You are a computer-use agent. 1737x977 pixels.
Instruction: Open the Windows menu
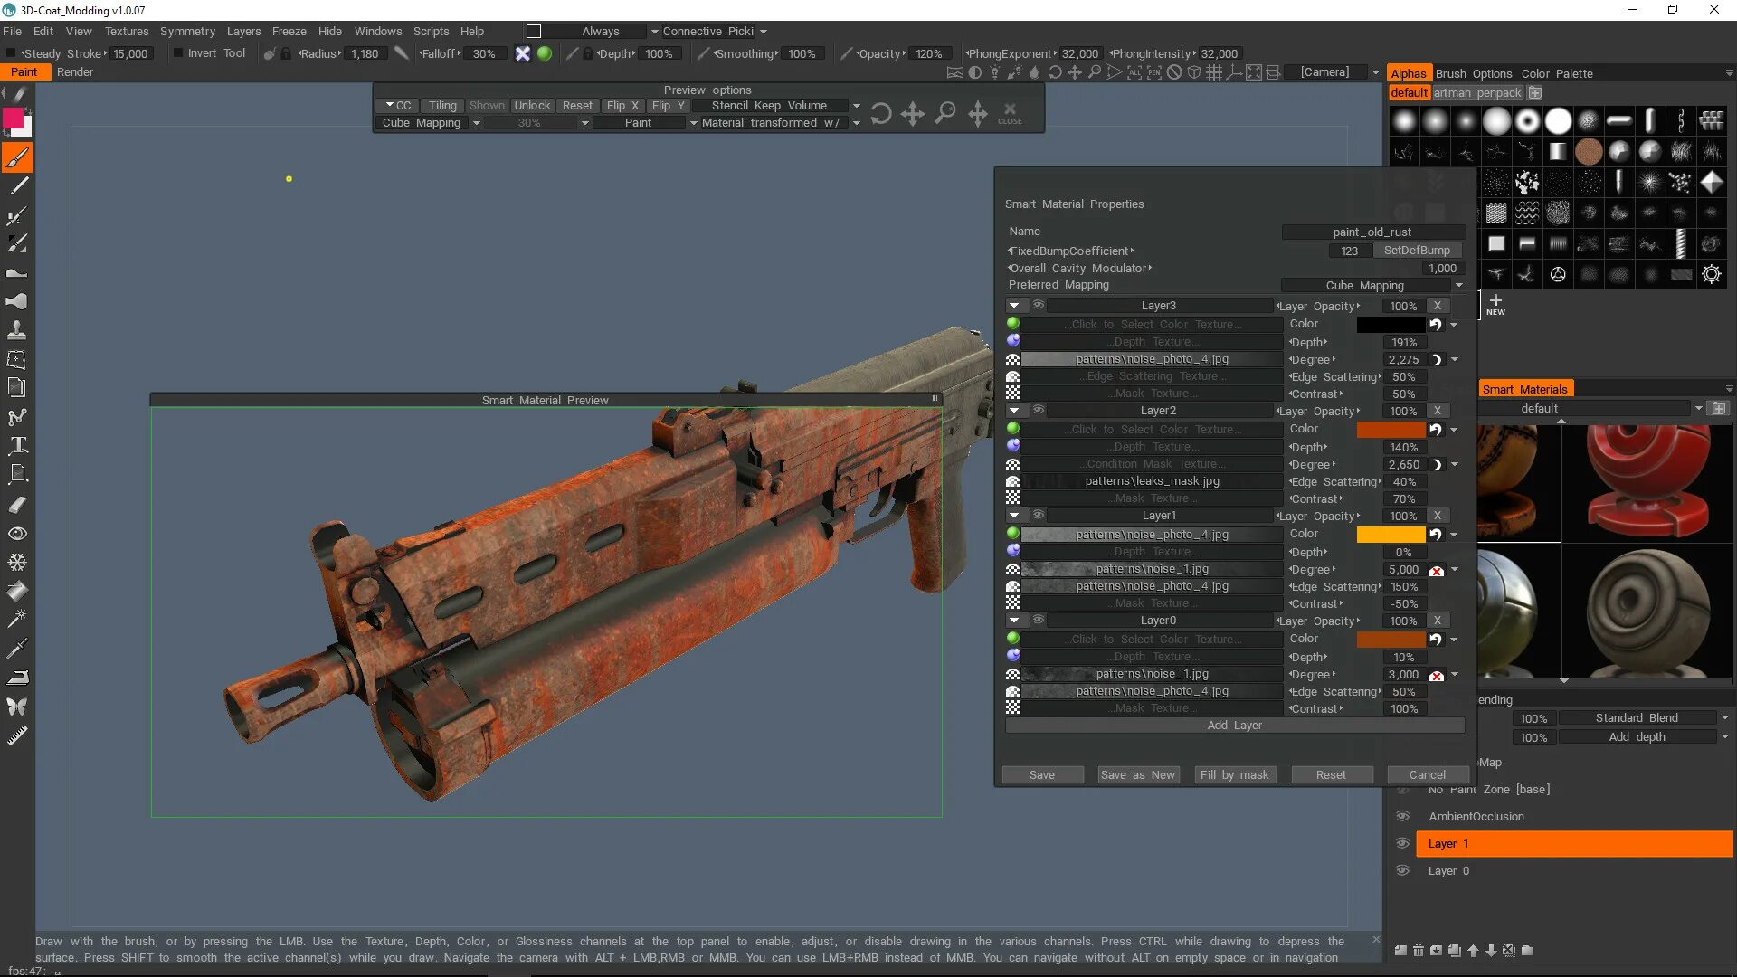point(377,30)
